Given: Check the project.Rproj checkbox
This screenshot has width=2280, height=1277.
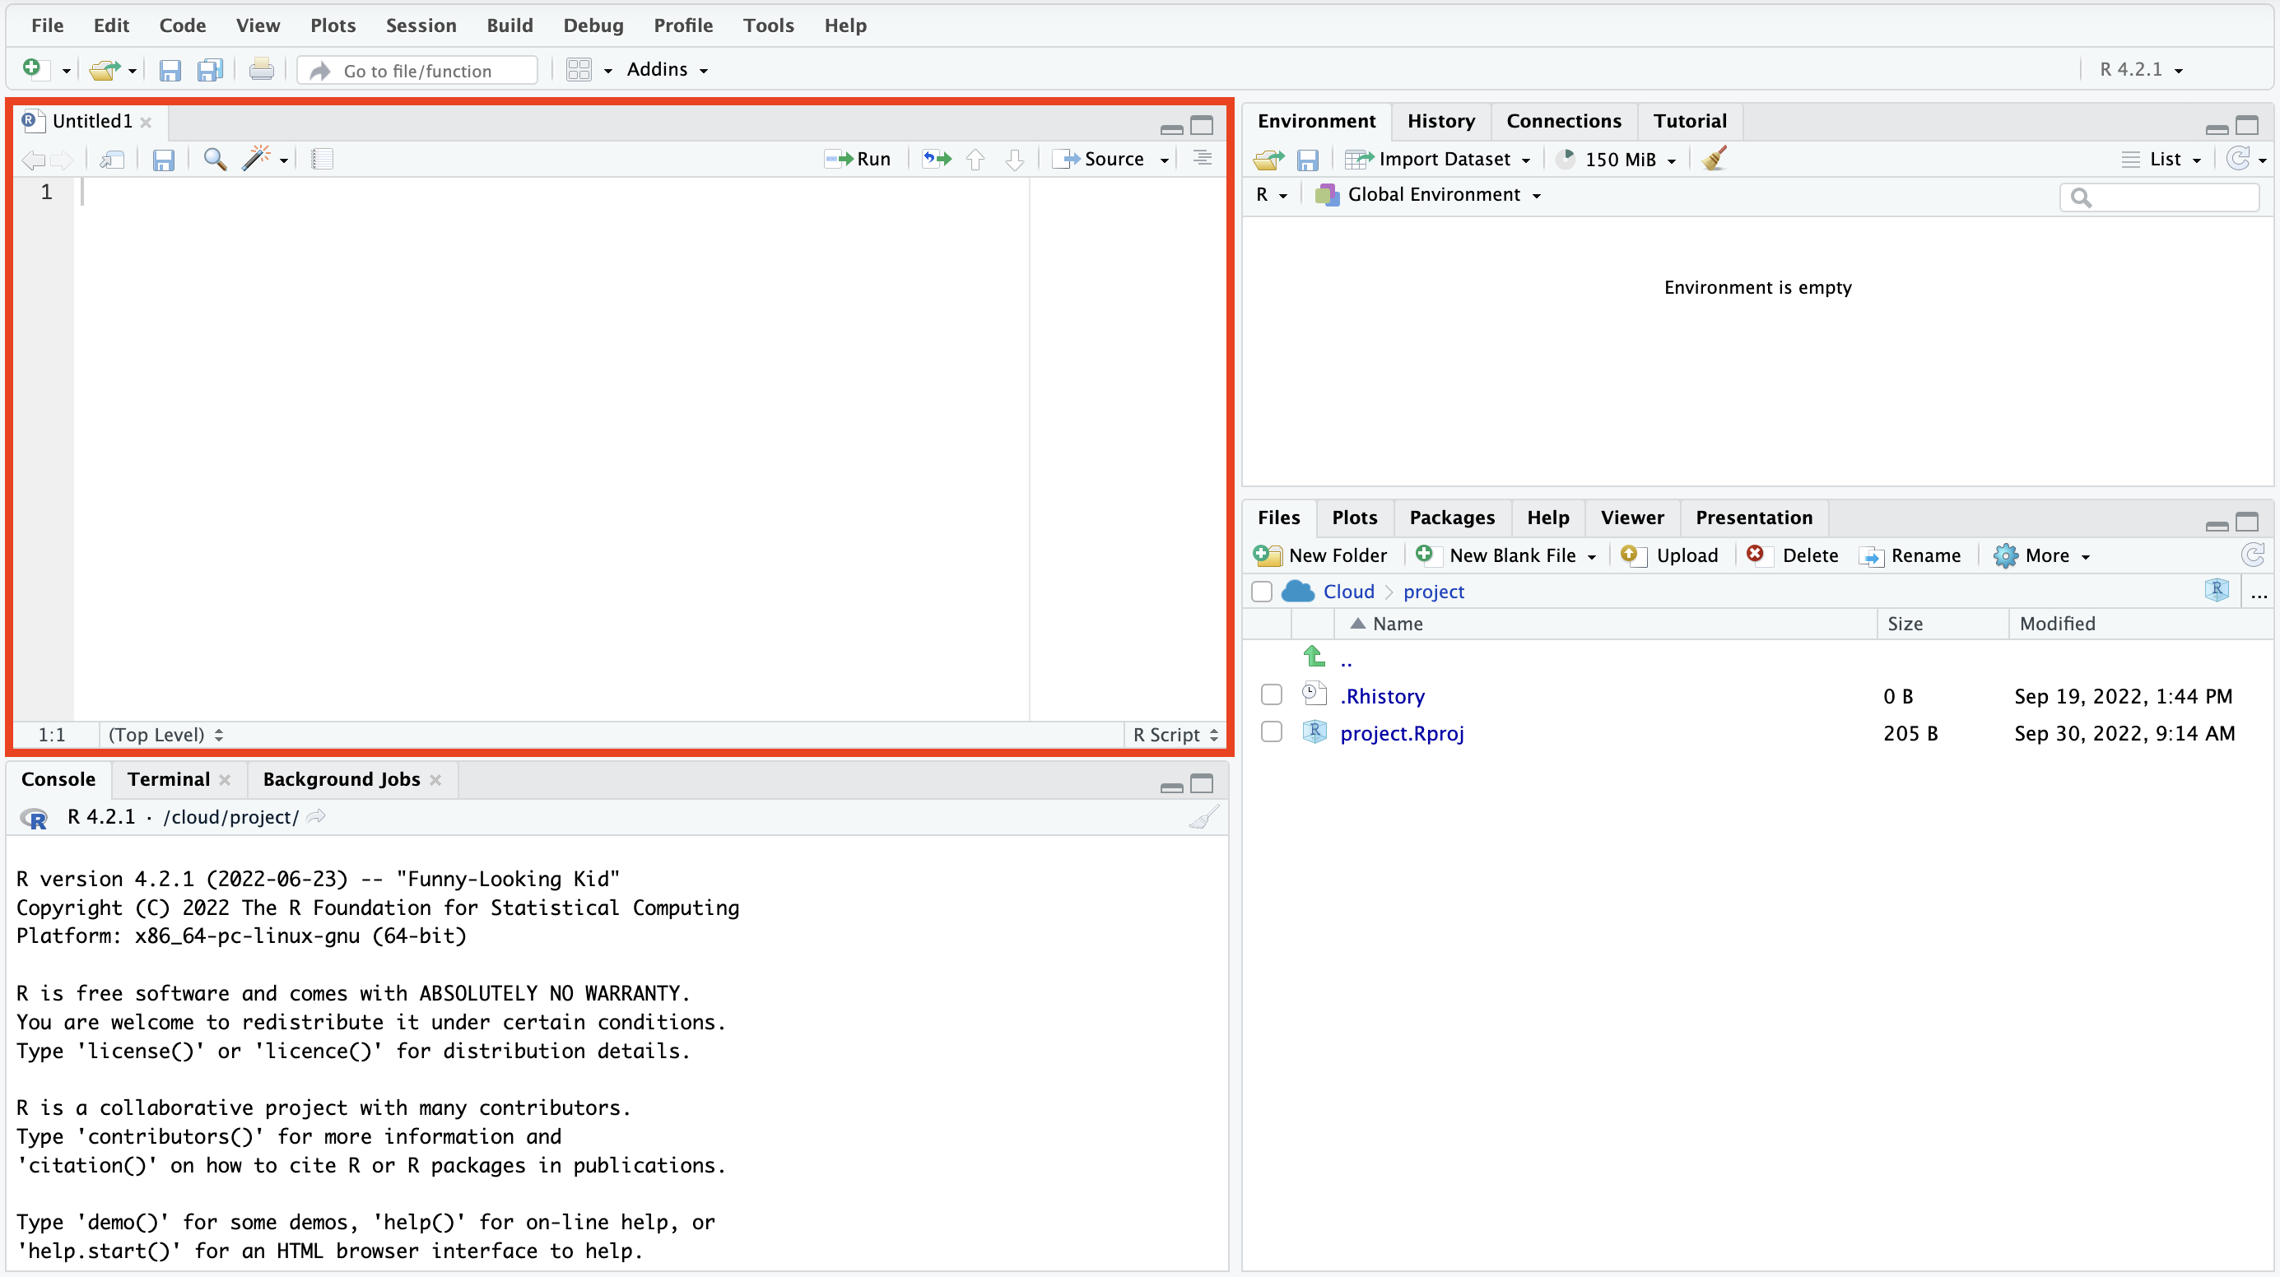Looking at the screenshot, I should point(1272,731).
